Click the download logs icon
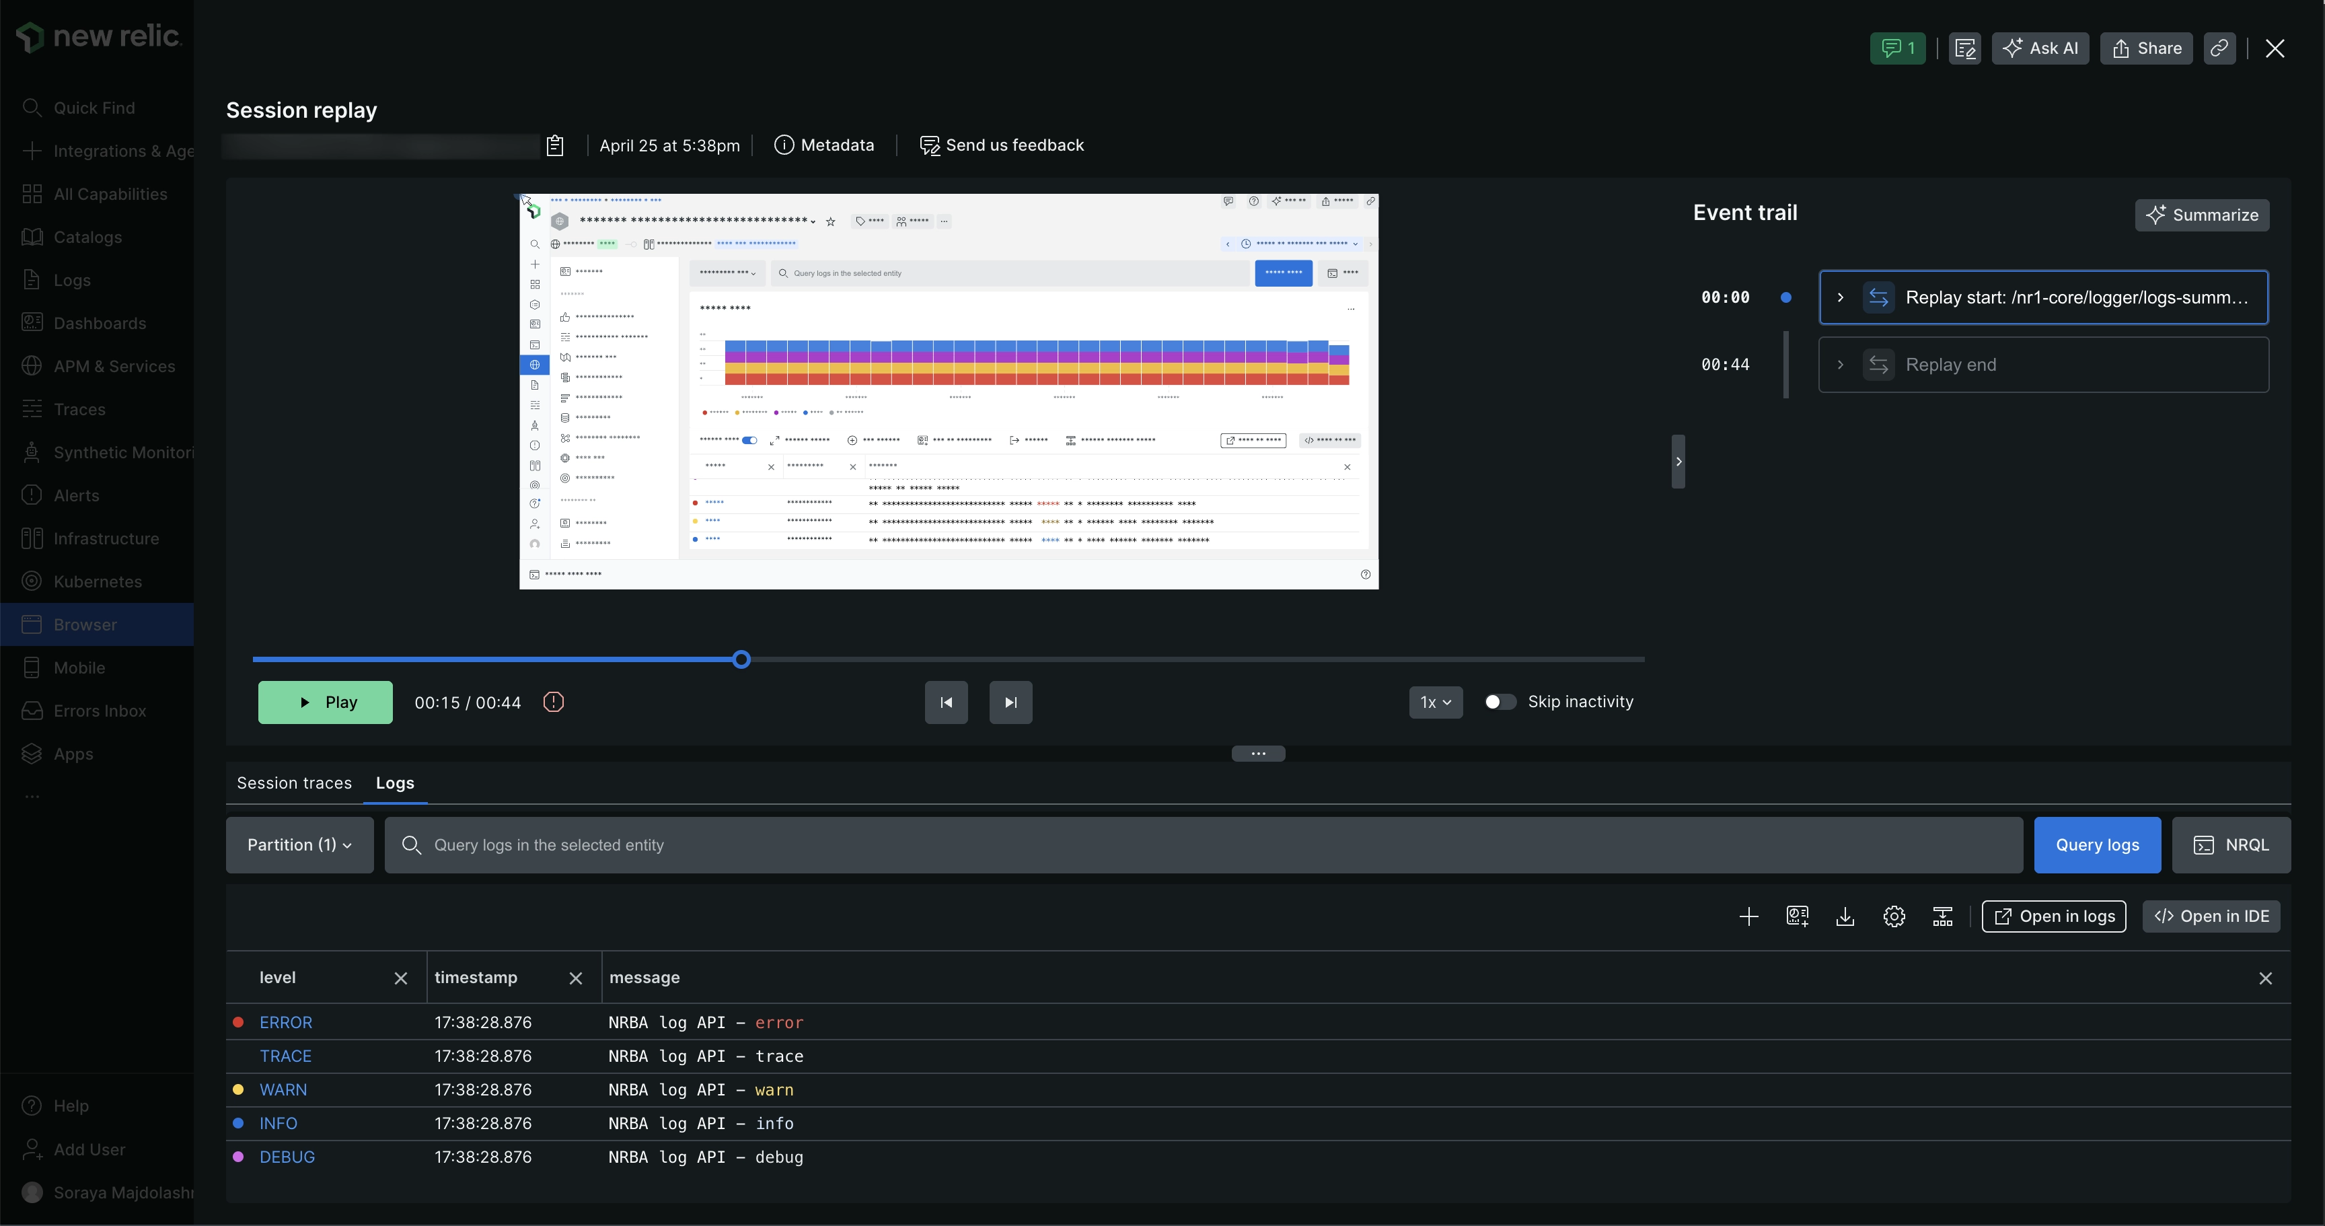The image size is (2325, 1226). (1846, 917)
